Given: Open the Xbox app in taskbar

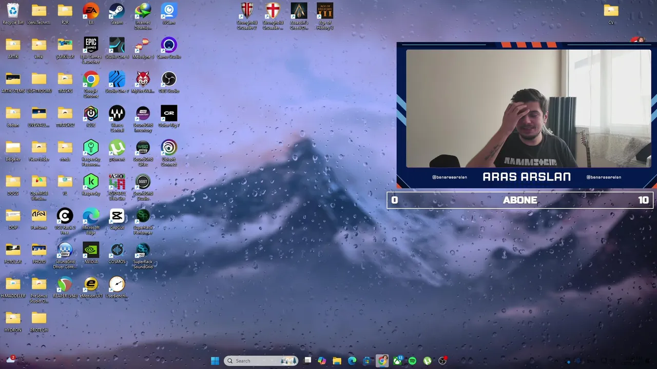Looking at the screenshot, I should [x=397, y=361].
